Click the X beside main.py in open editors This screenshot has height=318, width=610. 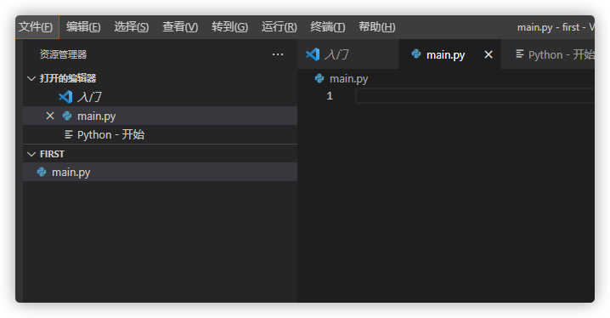point(50,116)
